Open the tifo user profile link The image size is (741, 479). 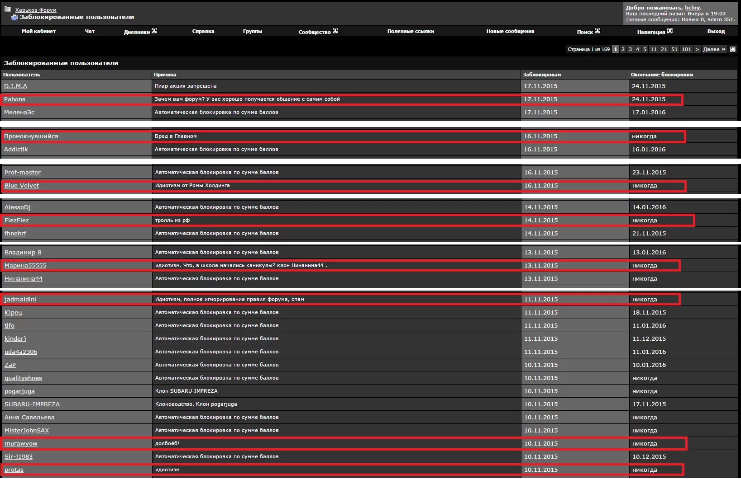coord(10,325)
